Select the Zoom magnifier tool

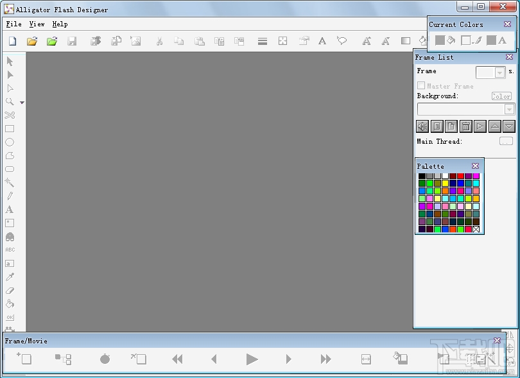click(x=10, y=102)
